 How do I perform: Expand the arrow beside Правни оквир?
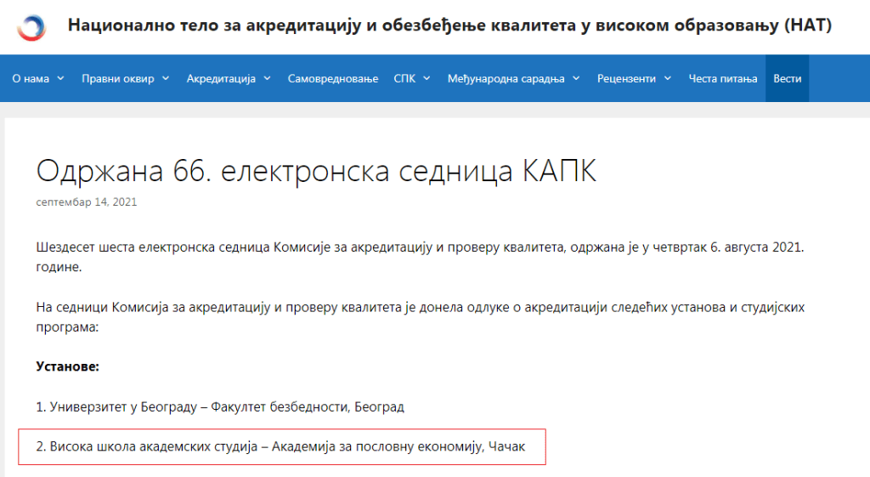(x=166, y=78)
